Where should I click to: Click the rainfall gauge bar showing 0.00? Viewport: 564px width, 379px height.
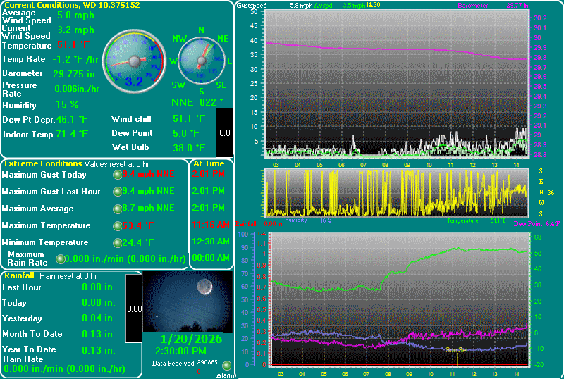(x=134, y=308)
